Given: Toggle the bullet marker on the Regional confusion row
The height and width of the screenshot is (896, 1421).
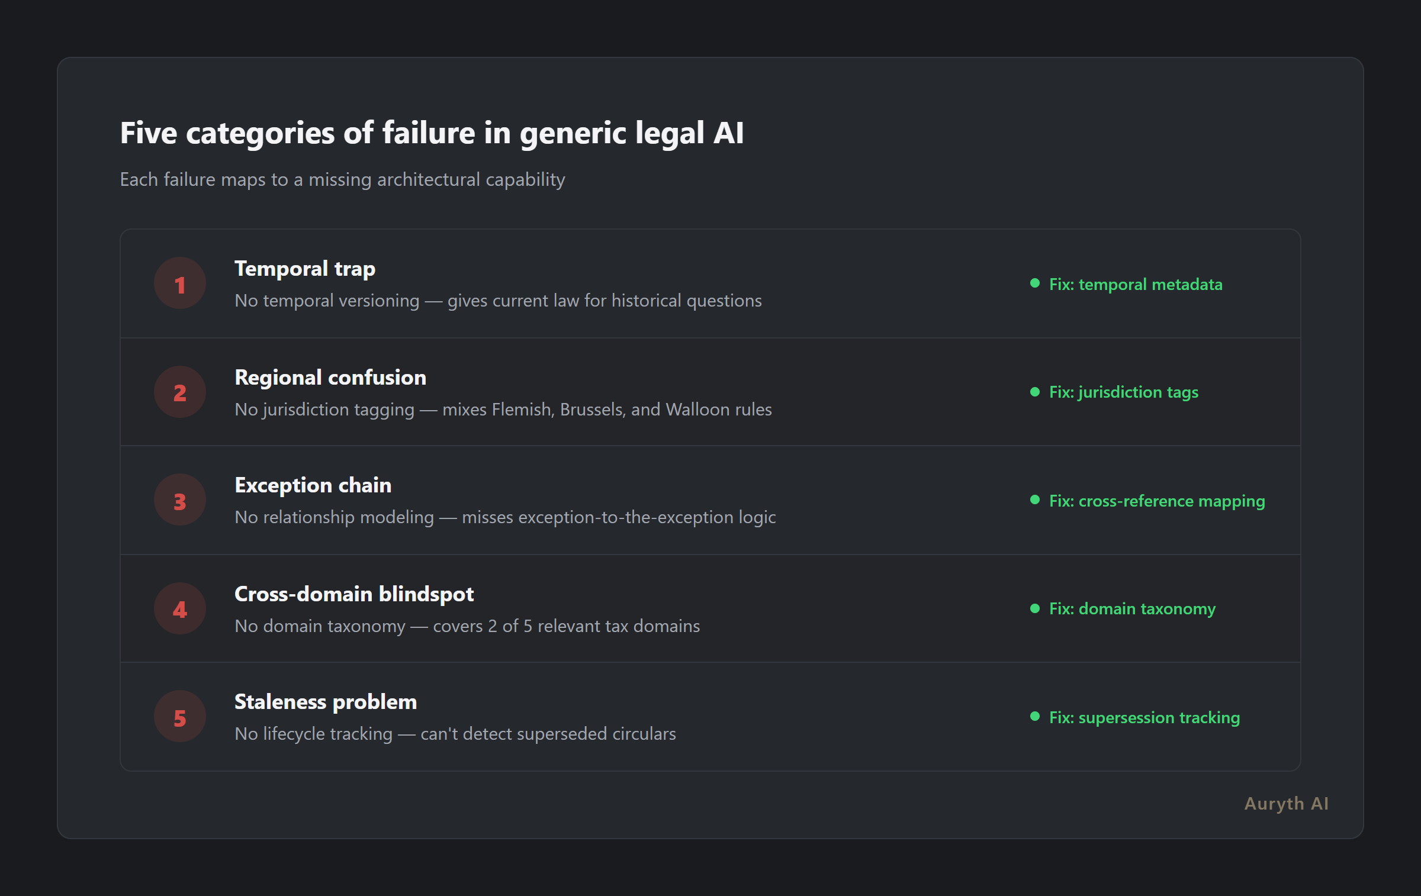Looking at the screenshot, I should [x=1034, y=392].
